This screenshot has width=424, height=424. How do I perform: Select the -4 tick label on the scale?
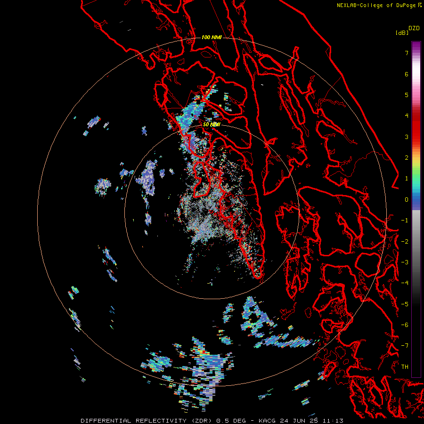(x=405, y=283)
